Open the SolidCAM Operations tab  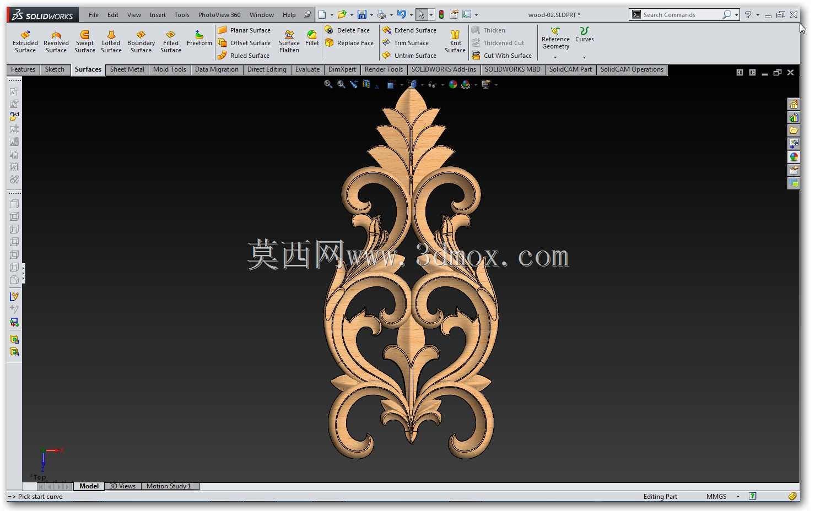click(632, 69)
